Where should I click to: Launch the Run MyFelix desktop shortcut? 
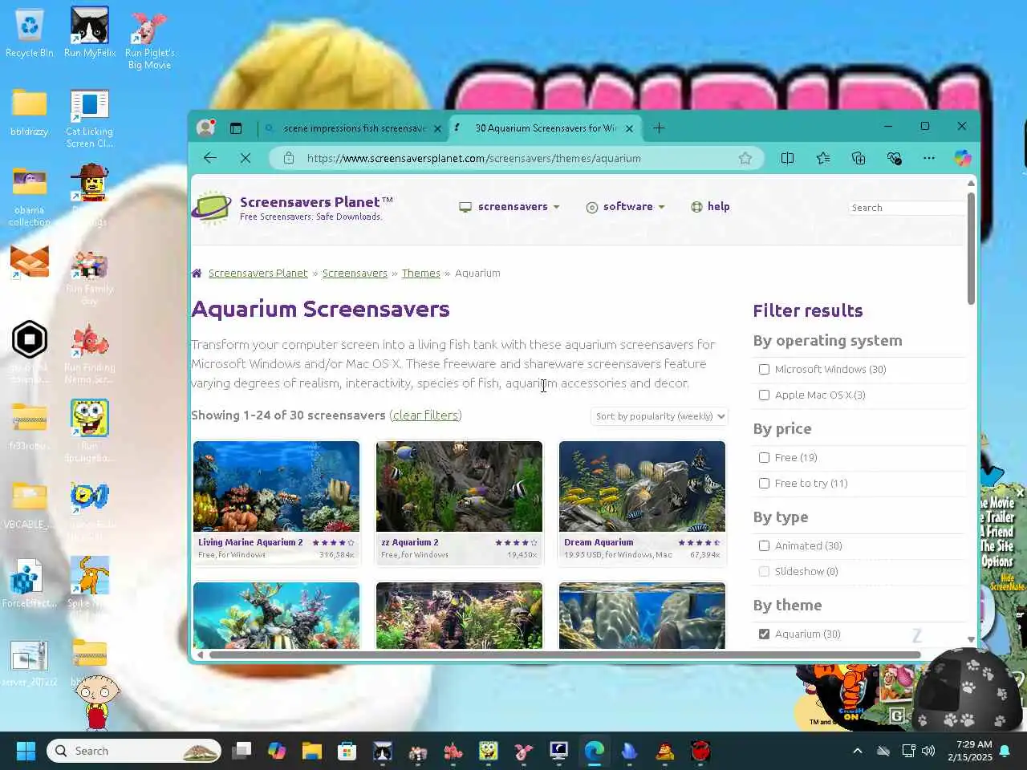(x=90, y=34)
